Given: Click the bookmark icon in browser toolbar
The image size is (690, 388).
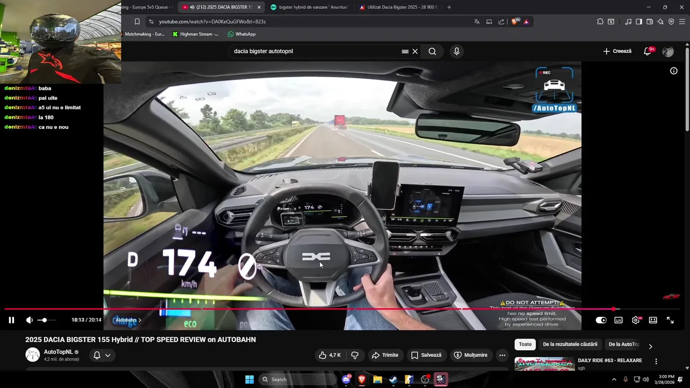Looking at the screenshot, I should (x=137, y=22).
